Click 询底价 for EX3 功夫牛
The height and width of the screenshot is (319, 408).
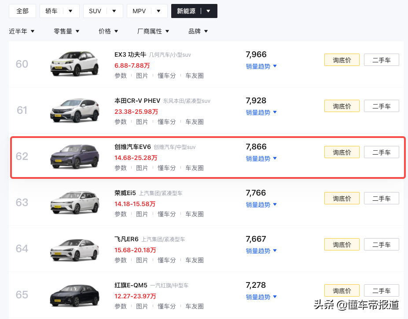342,60
